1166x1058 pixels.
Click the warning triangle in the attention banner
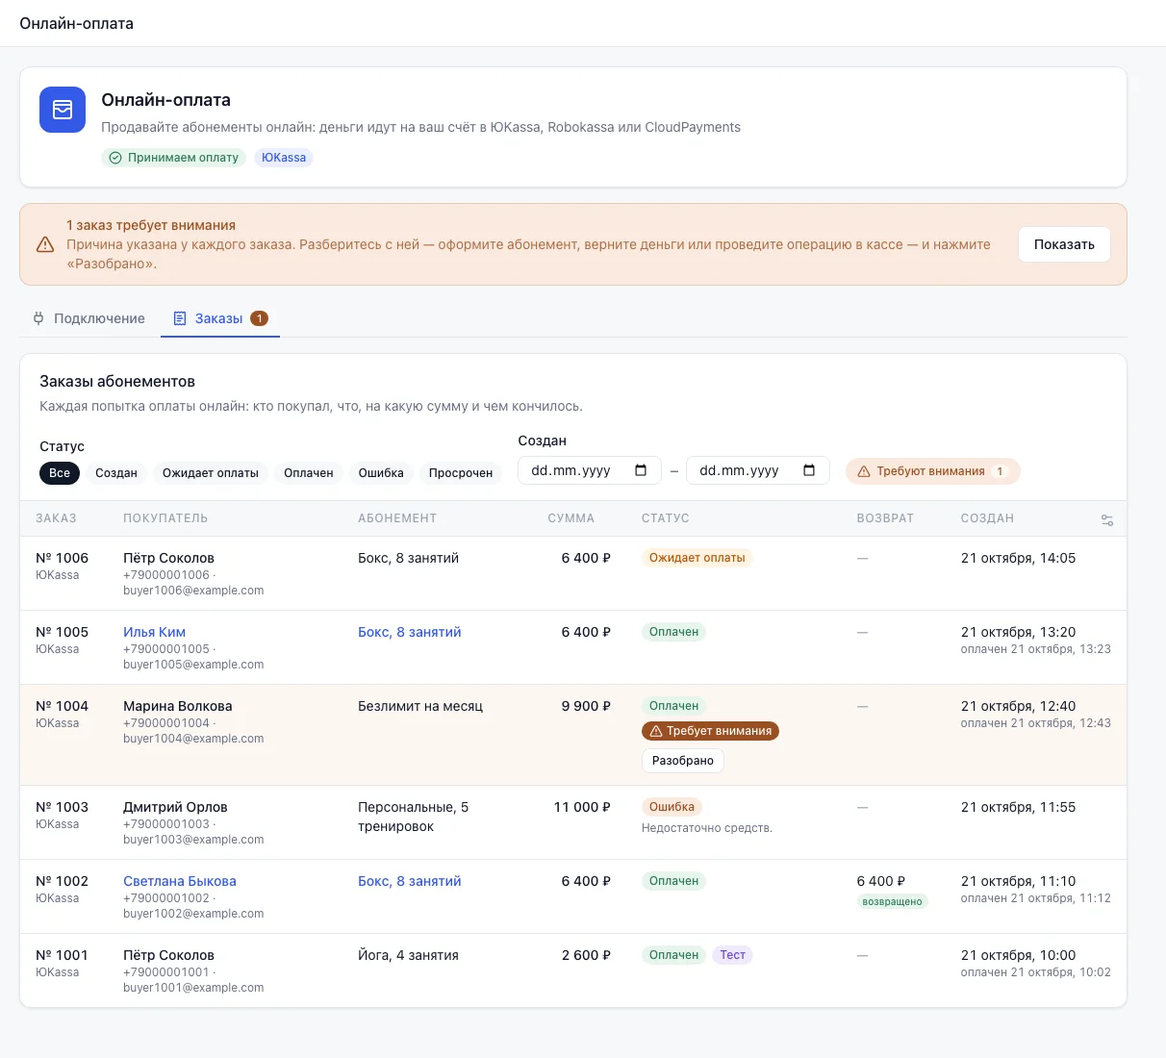pos(45,244)
